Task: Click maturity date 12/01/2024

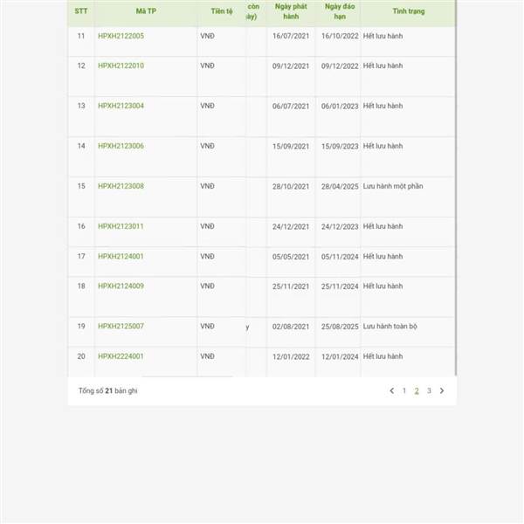Action: (x=340, y=356)
